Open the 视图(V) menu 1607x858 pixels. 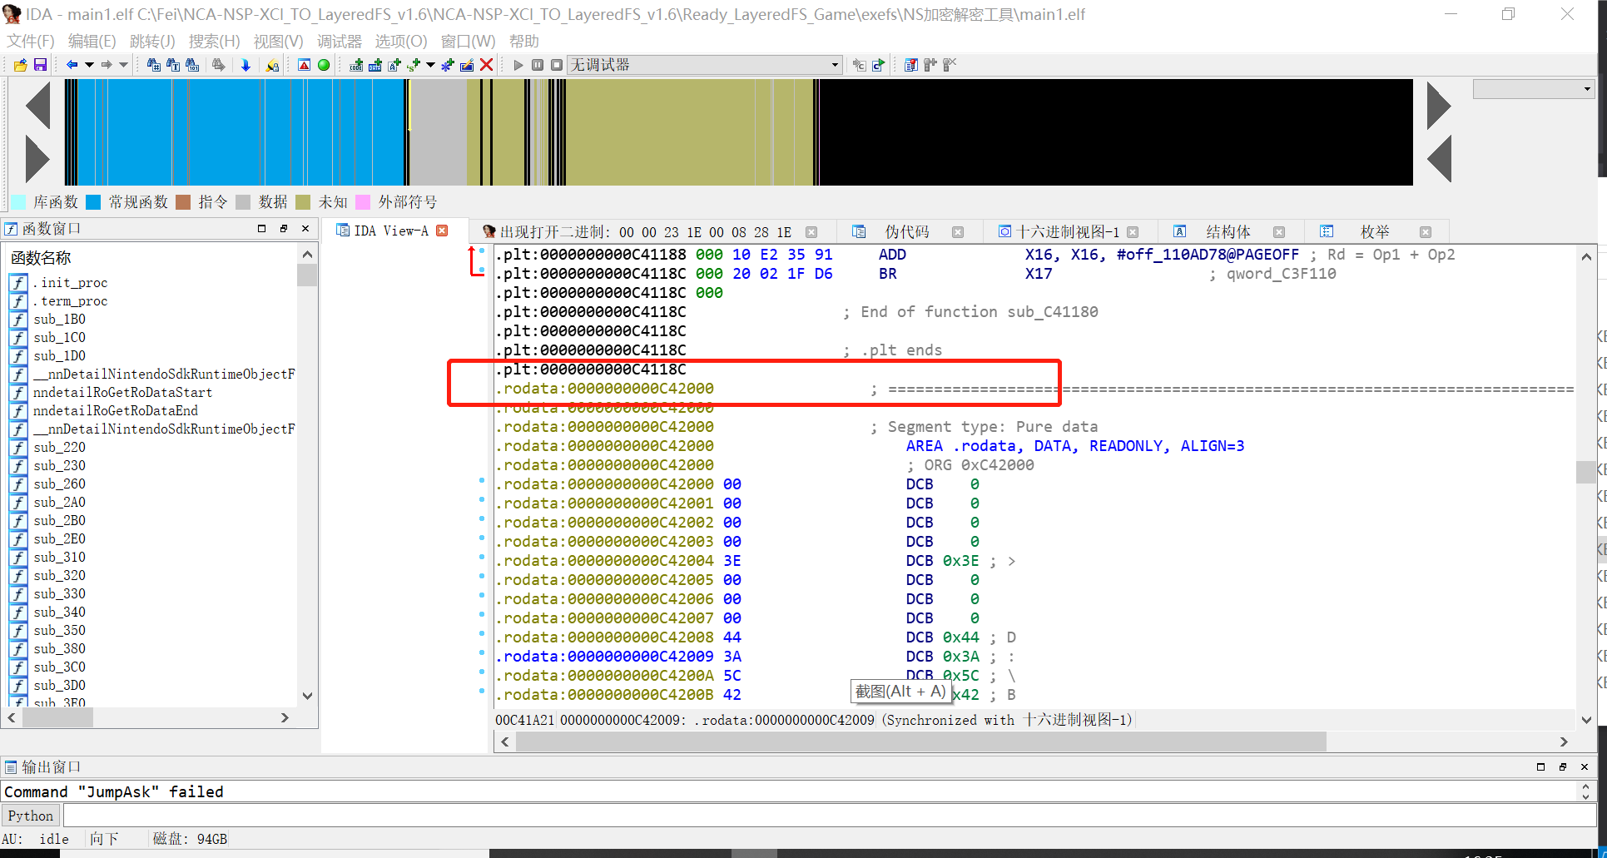tap(278, 41)
